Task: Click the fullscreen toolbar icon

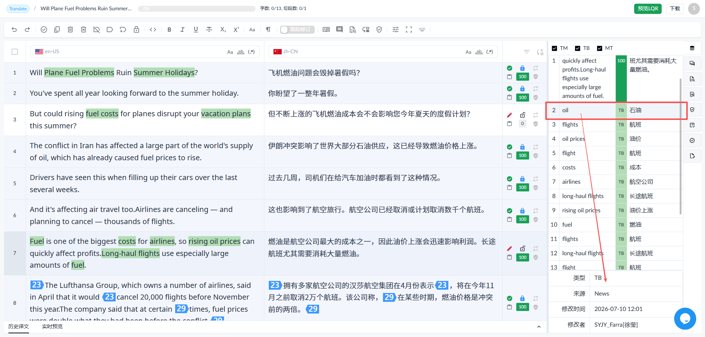Action: pyautogui.click(x=409, y=30)
